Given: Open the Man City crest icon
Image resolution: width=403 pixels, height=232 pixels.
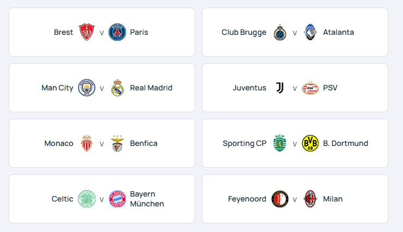Looking at the screenshot, I should (x=87, y=88).
